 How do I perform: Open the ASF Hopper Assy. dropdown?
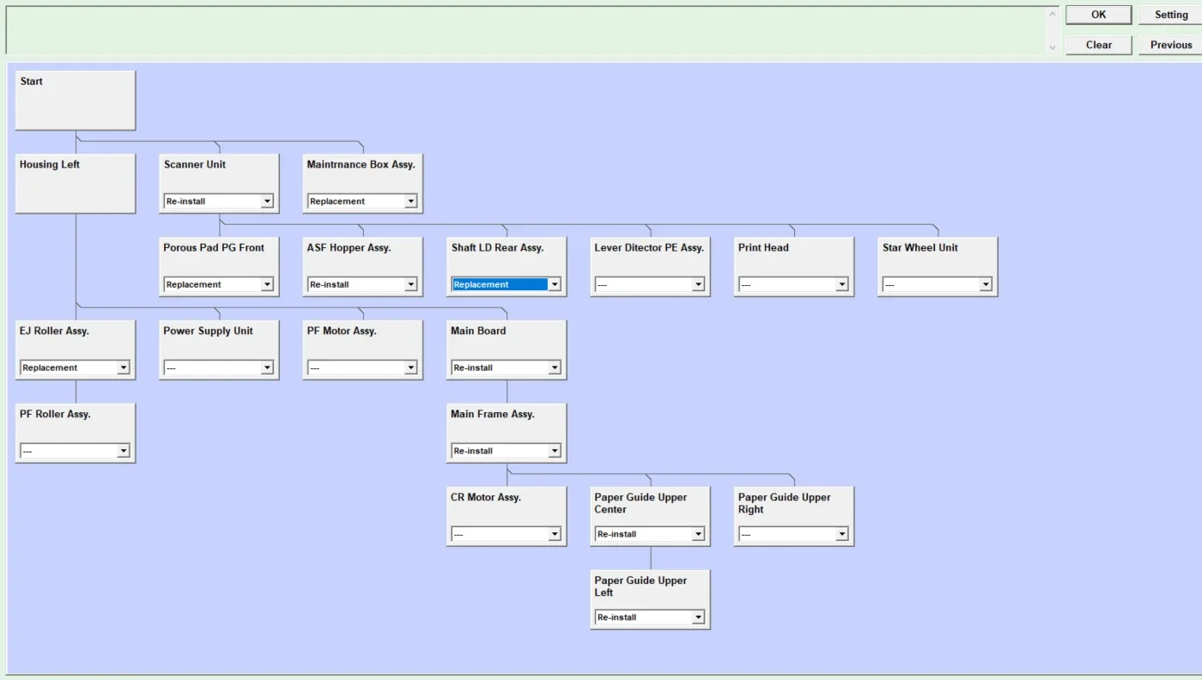(x=362, y=284)
